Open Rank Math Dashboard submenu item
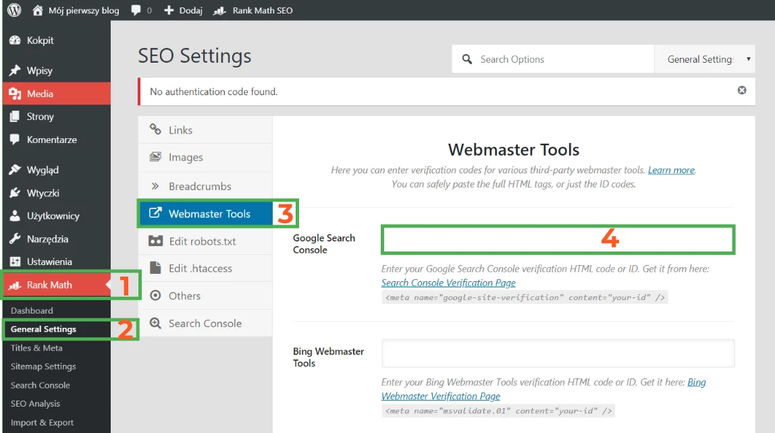 click(32, 310)
